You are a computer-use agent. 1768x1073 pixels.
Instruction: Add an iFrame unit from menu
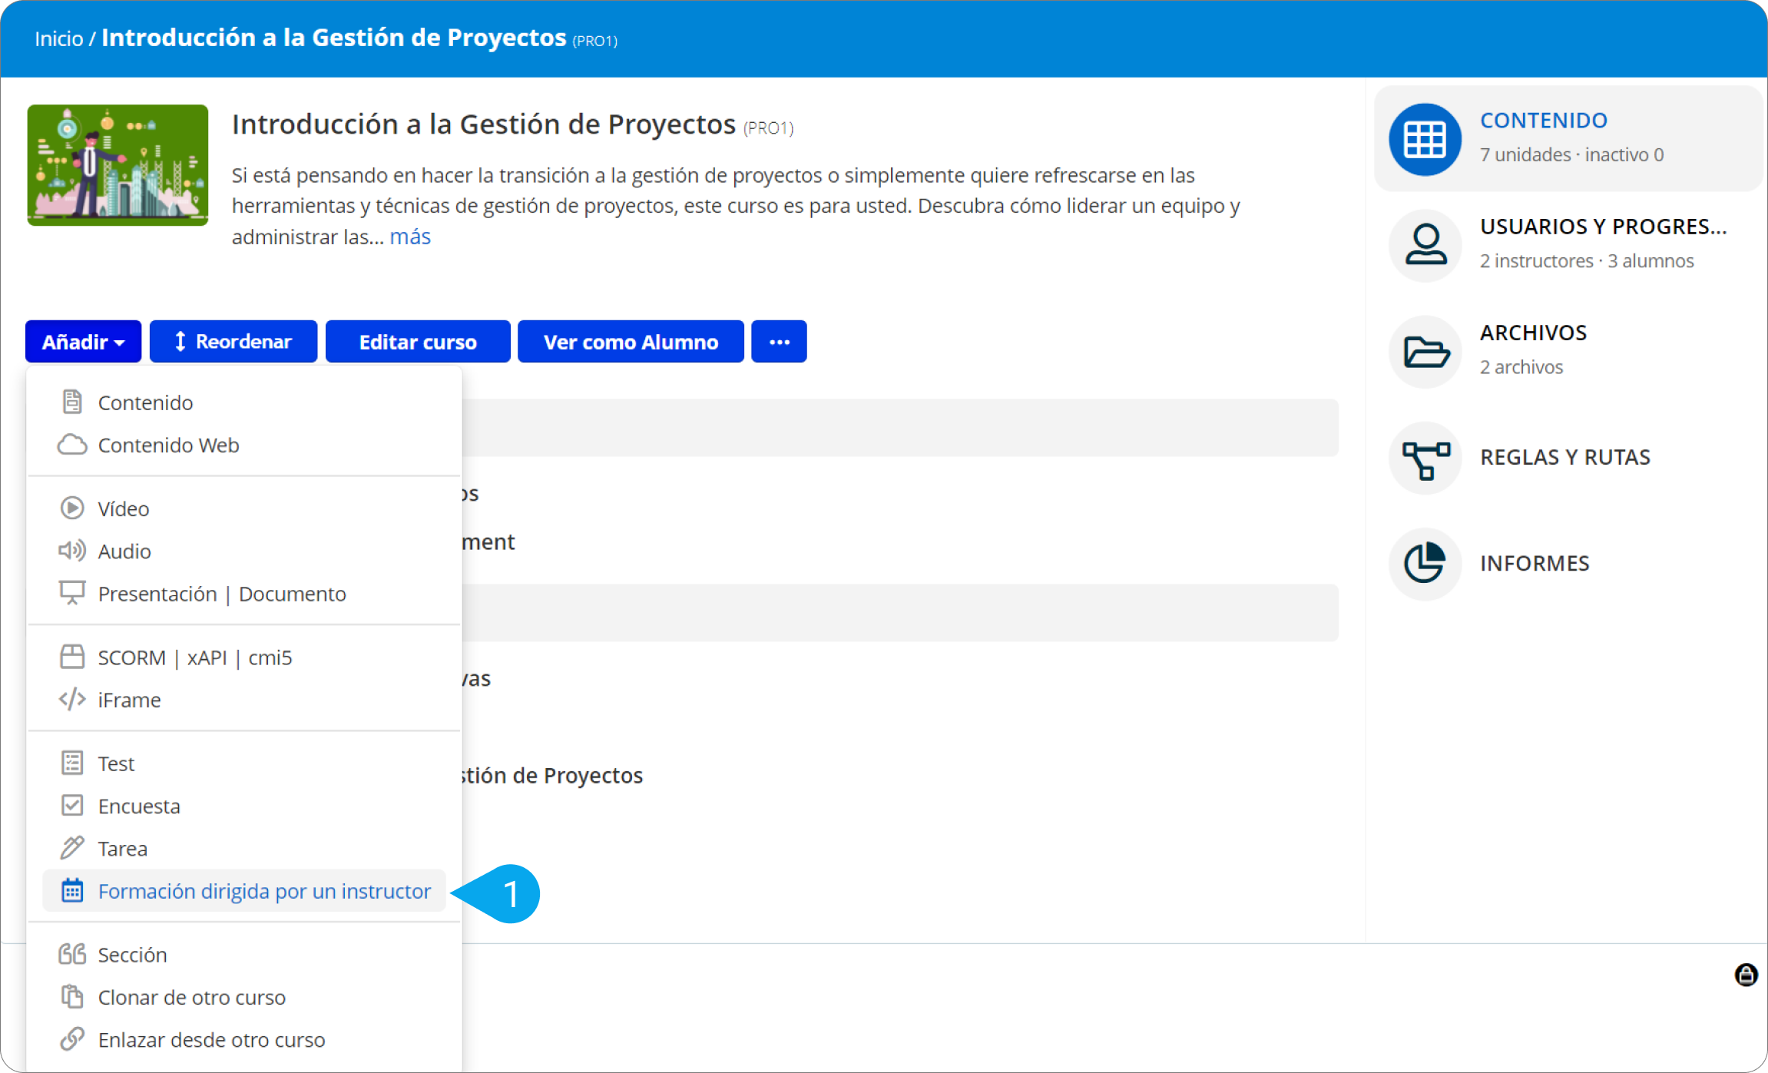[x=129, y=700]
